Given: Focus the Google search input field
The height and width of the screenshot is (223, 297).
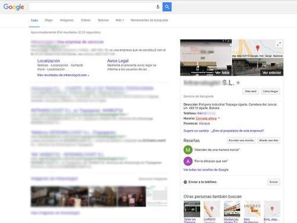Looking at the screenshot, I should [x=92, y=7].
